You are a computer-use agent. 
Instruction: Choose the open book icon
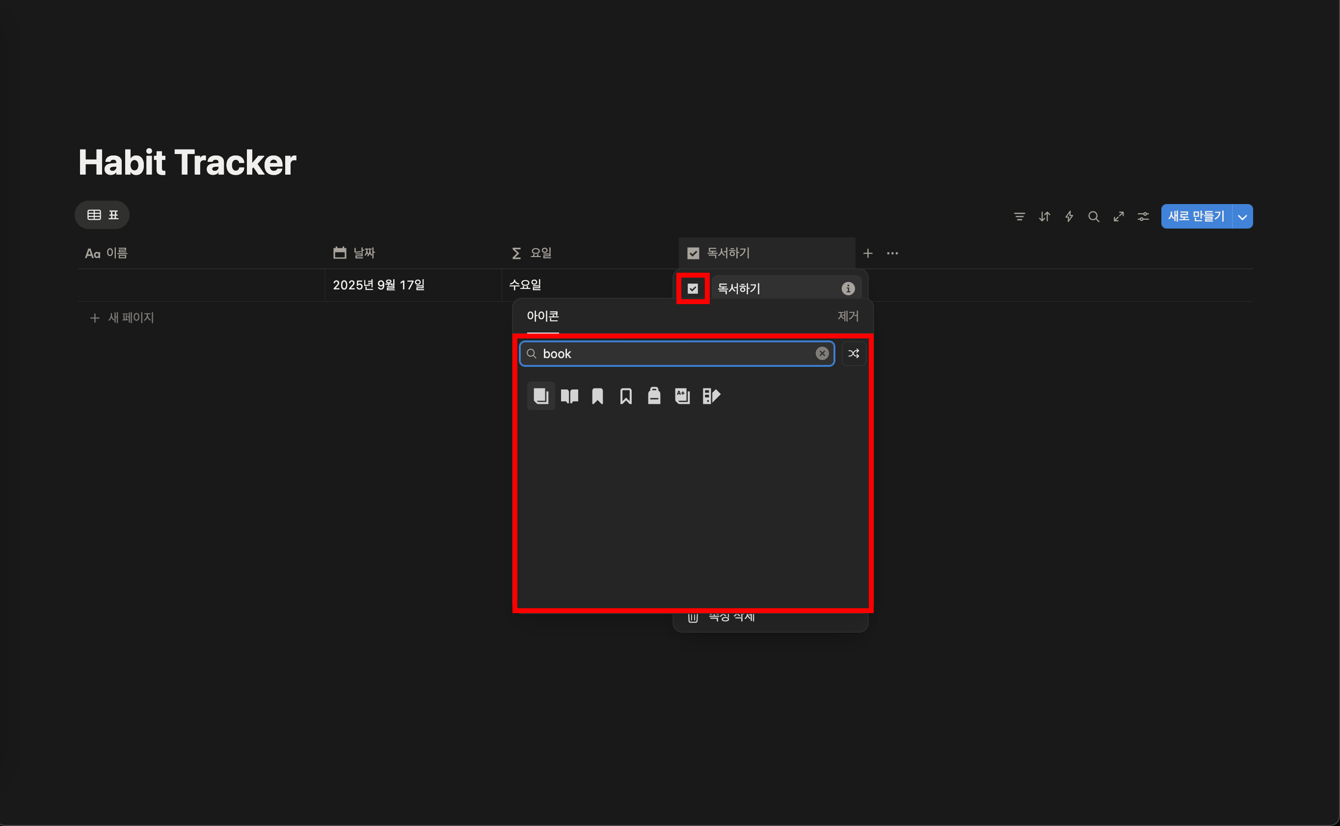(x=569, y=395)
